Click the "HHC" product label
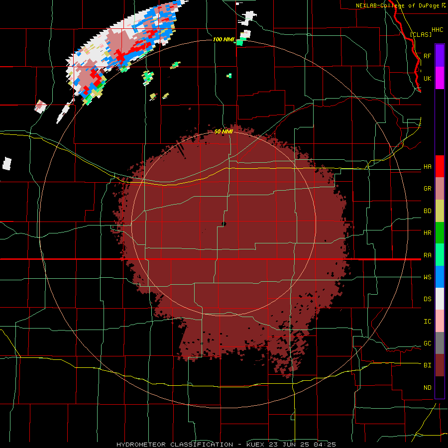448x448 pixels. click(437, 30)
